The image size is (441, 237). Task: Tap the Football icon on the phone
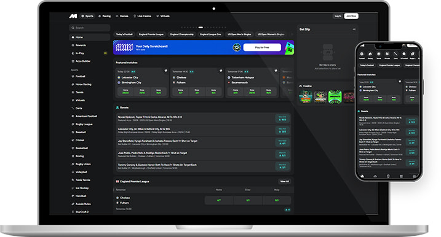pyautogui.click(x=362, y=54)
